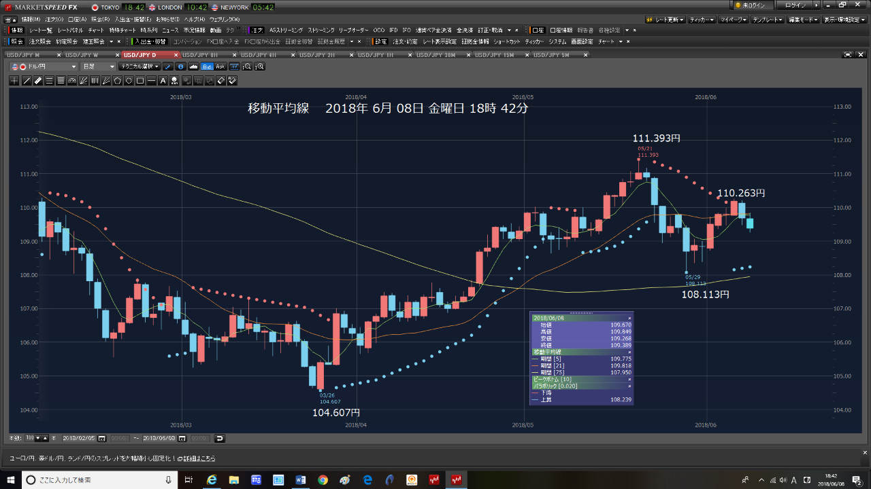Choose the ellipse drawing tool
Image resolution: width=871 pixels, height=489 pixels.
pyautogui.click(x=129, y=81)
